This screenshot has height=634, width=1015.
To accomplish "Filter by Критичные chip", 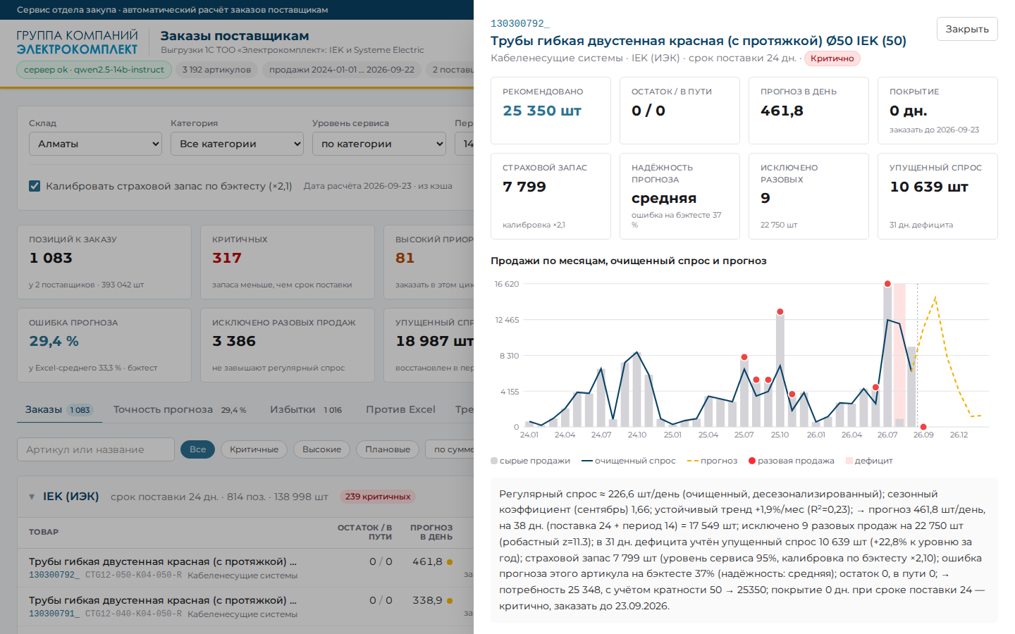I will 254,449.
